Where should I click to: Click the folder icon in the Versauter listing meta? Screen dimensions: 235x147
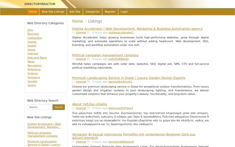tap(73, 142)
